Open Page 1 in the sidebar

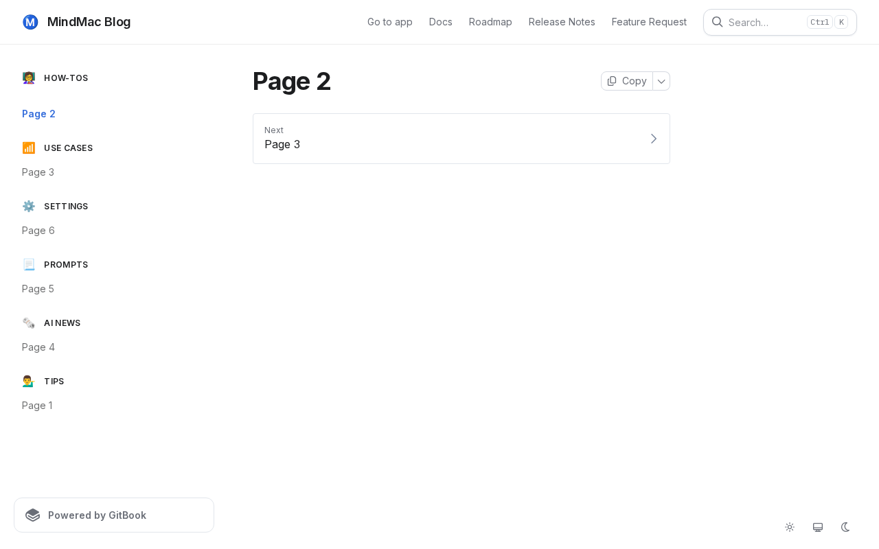(37, 406)
